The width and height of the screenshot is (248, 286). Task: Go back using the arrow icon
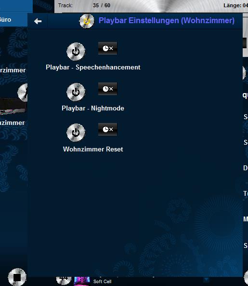tap(38, 21)
